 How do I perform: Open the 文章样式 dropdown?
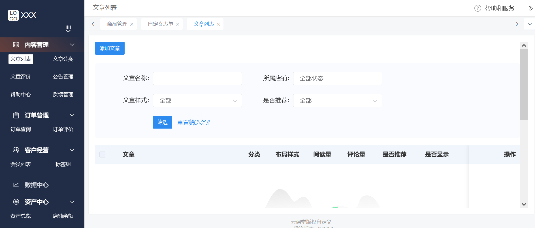[x=197, y=101]
